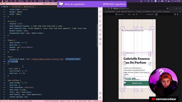Open the Help menu
Image resolution: width=182 pixels, height=102 pixels.
[53, 1]
